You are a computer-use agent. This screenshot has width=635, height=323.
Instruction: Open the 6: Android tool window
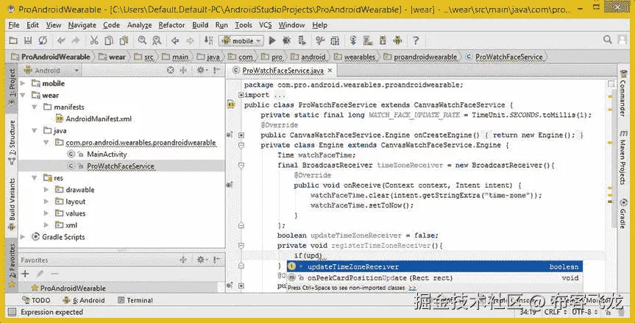coord(84,300)
